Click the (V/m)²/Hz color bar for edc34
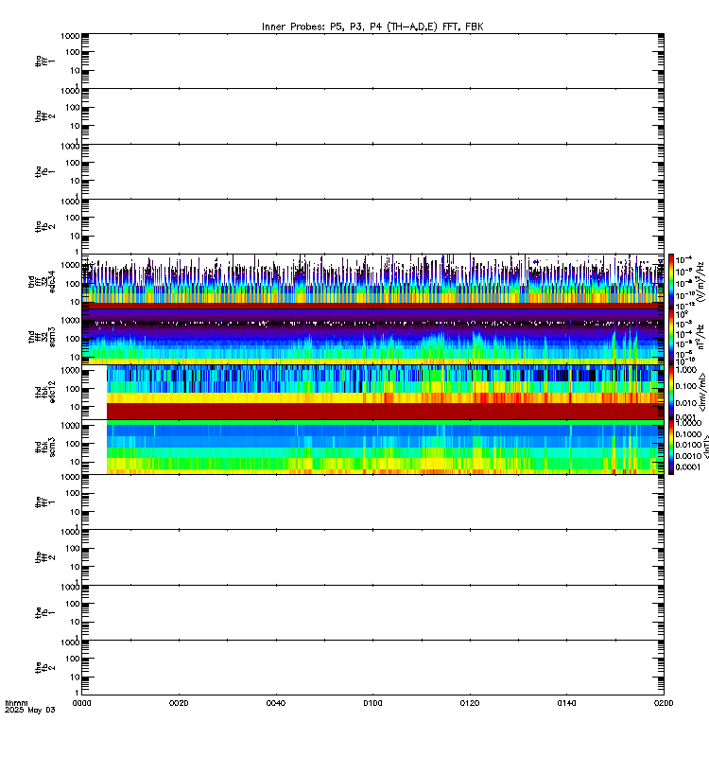709x757 pixels. 671,282
